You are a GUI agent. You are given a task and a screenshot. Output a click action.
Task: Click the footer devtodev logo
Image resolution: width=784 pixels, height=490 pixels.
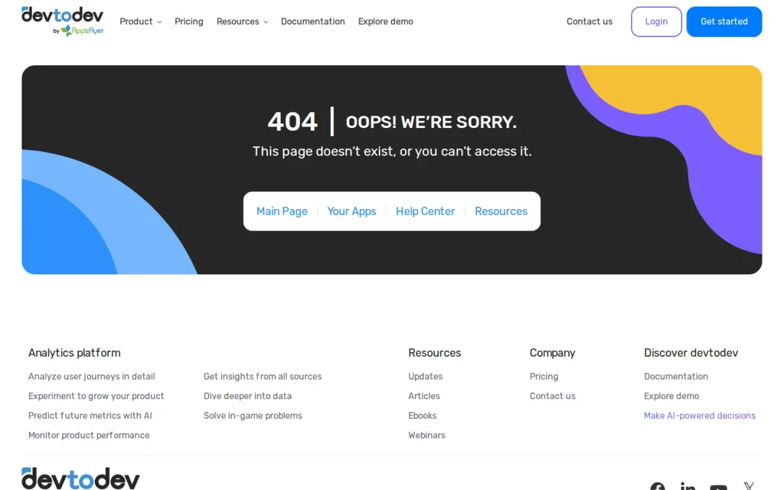80,479
